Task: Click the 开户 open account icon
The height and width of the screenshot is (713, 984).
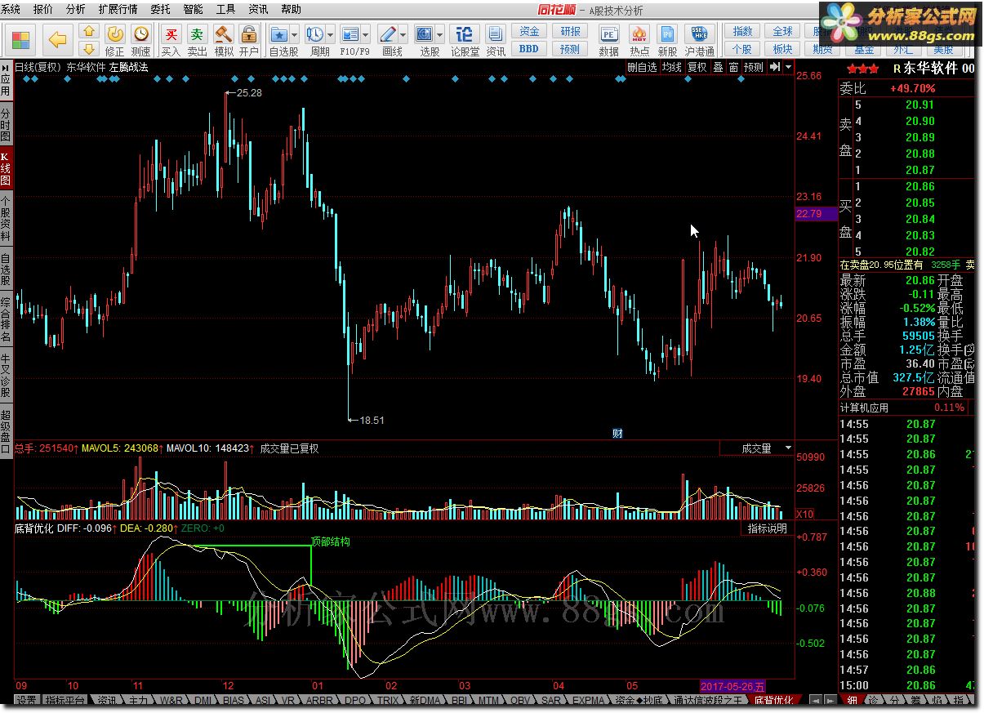Action: (x=249, y=40)
